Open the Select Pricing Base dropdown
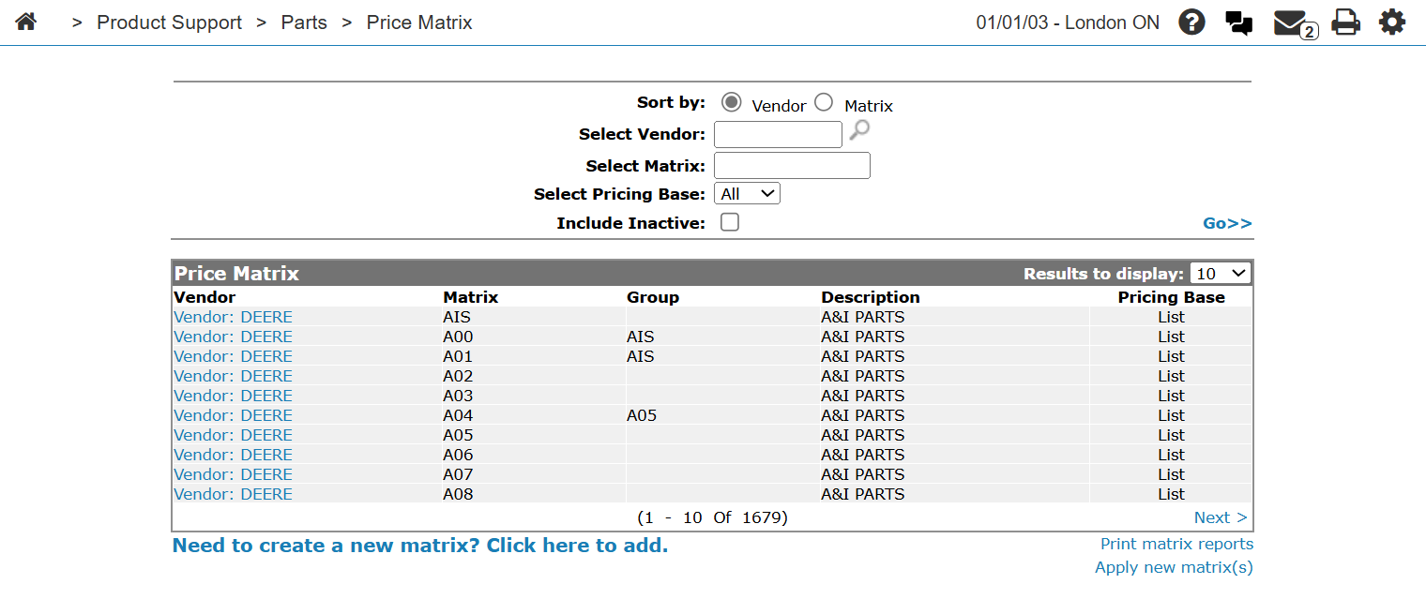 (x=747, y=194)
